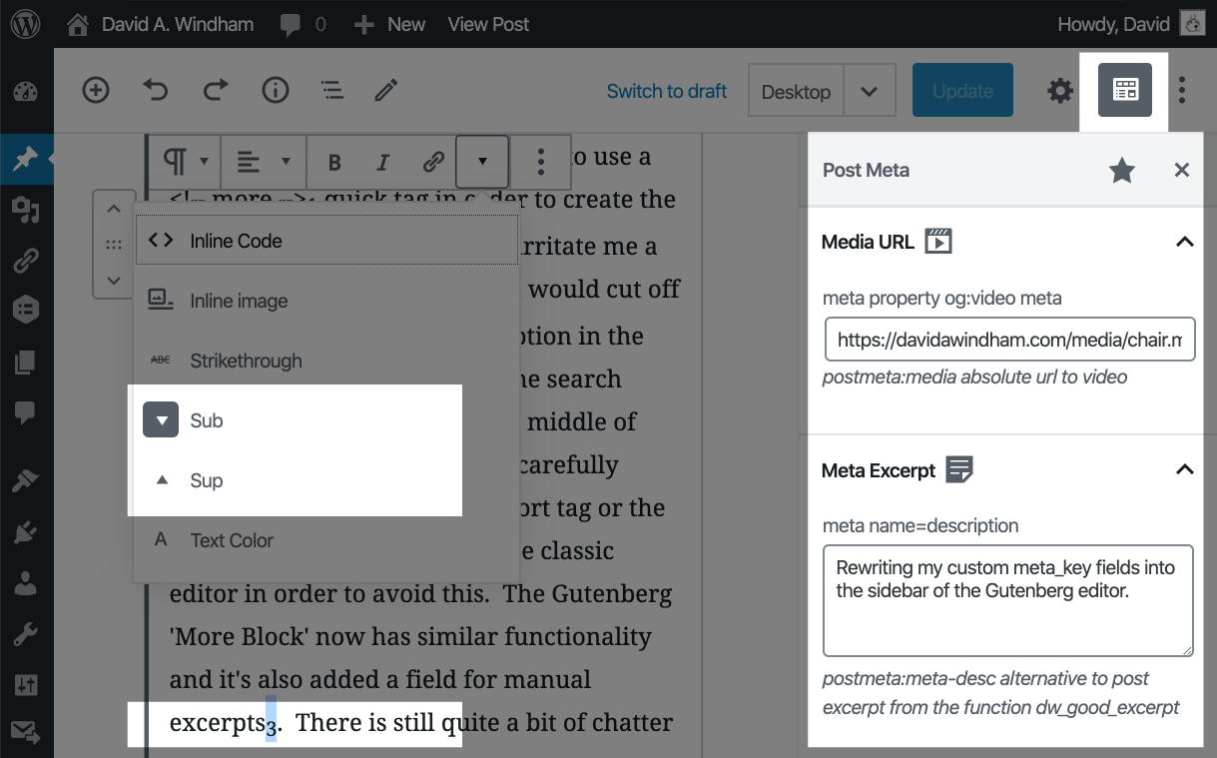The height and width of the screenshot is (758, 1217).
Task: Click the block drag handle
Action: (113, 245)
